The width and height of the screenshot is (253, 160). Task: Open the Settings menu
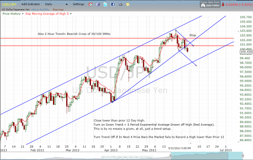pos(78,4)
